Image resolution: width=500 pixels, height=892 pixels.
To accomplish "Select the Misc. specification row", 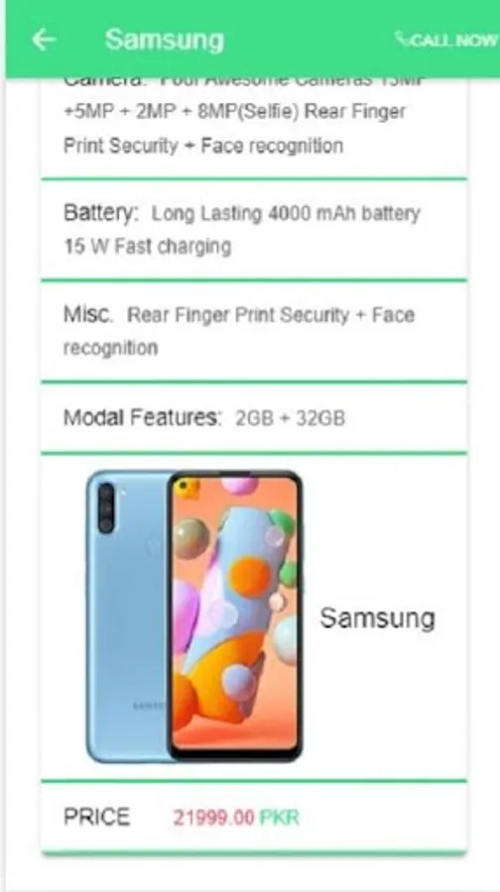I will coord(254,331).
